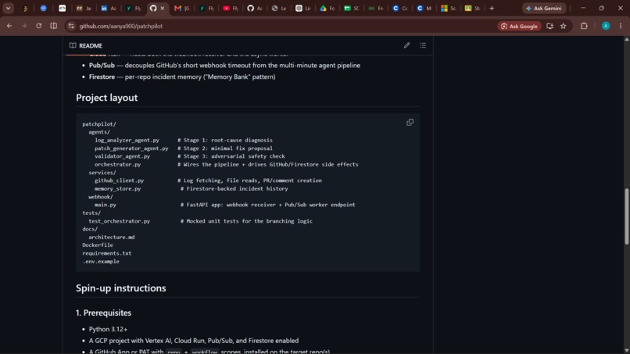Go forward to the next page
The image size is (630, 354).
pos(23,26)
